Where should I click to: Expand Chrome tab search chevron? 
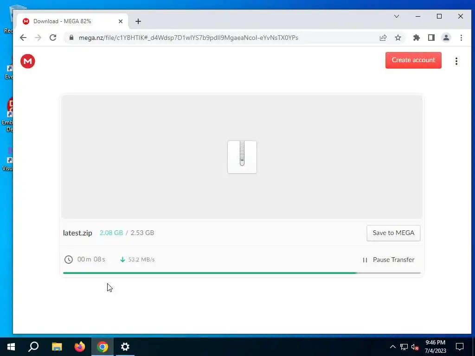(x=396, y=16)
